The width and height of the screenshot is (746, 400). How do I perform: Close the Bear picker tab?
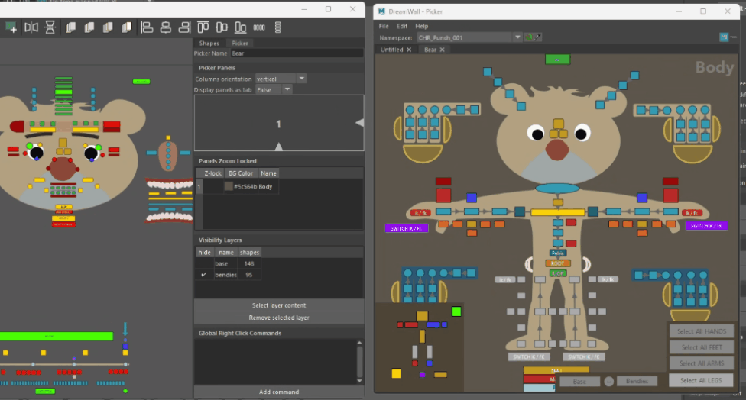pos(442,50)
